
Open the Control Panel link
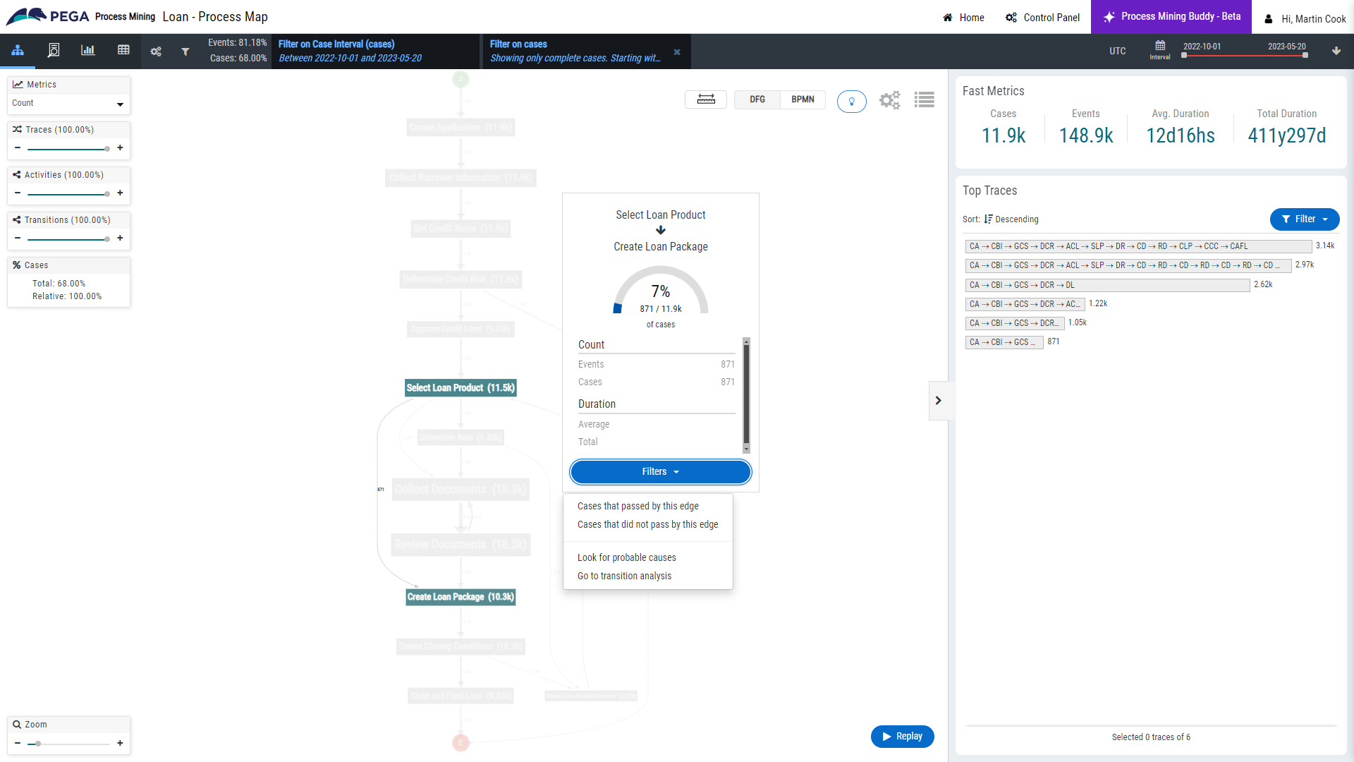(x=1042, y=18)
